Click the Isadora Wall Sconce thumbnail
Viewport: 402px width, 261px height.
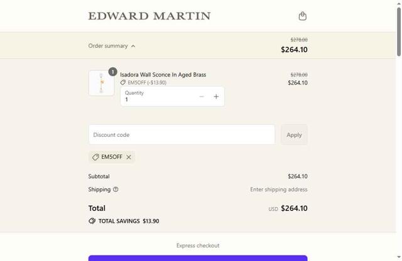click(x=101, y=83)
